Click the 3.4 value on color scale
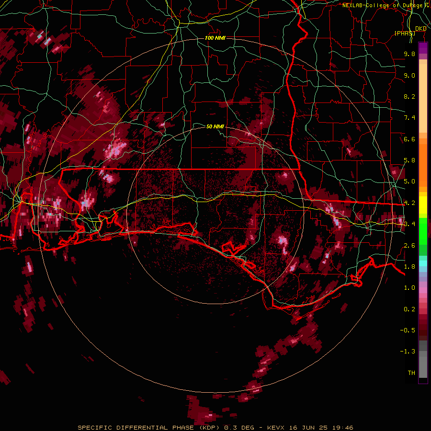 [x=409, y=224]
